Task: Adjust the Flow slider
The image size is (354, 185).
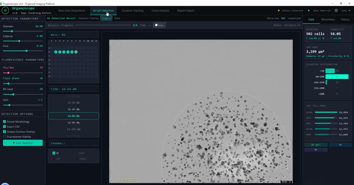Action: (x=23, y=51)
